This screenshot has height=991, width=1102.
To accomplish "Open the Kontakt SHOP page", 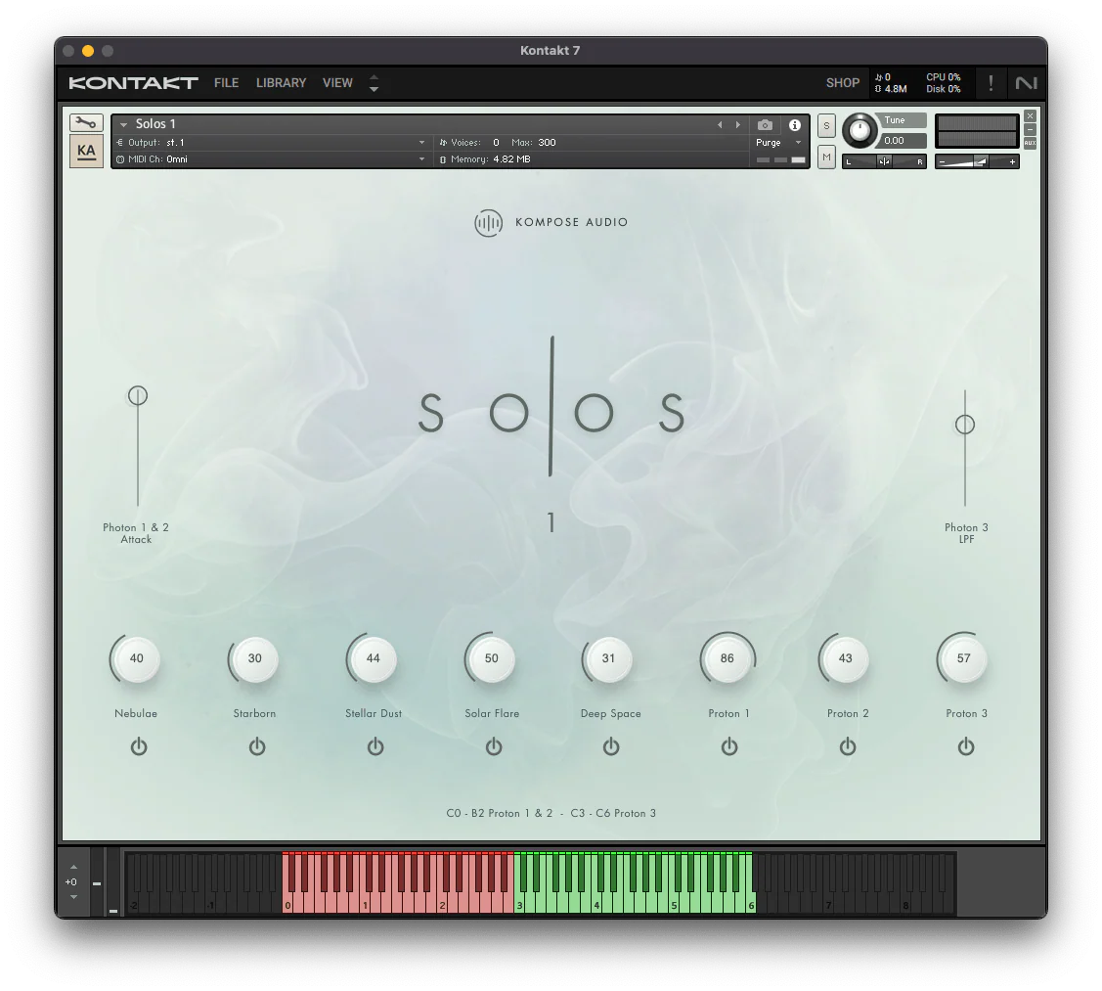I will coord(842,83).
